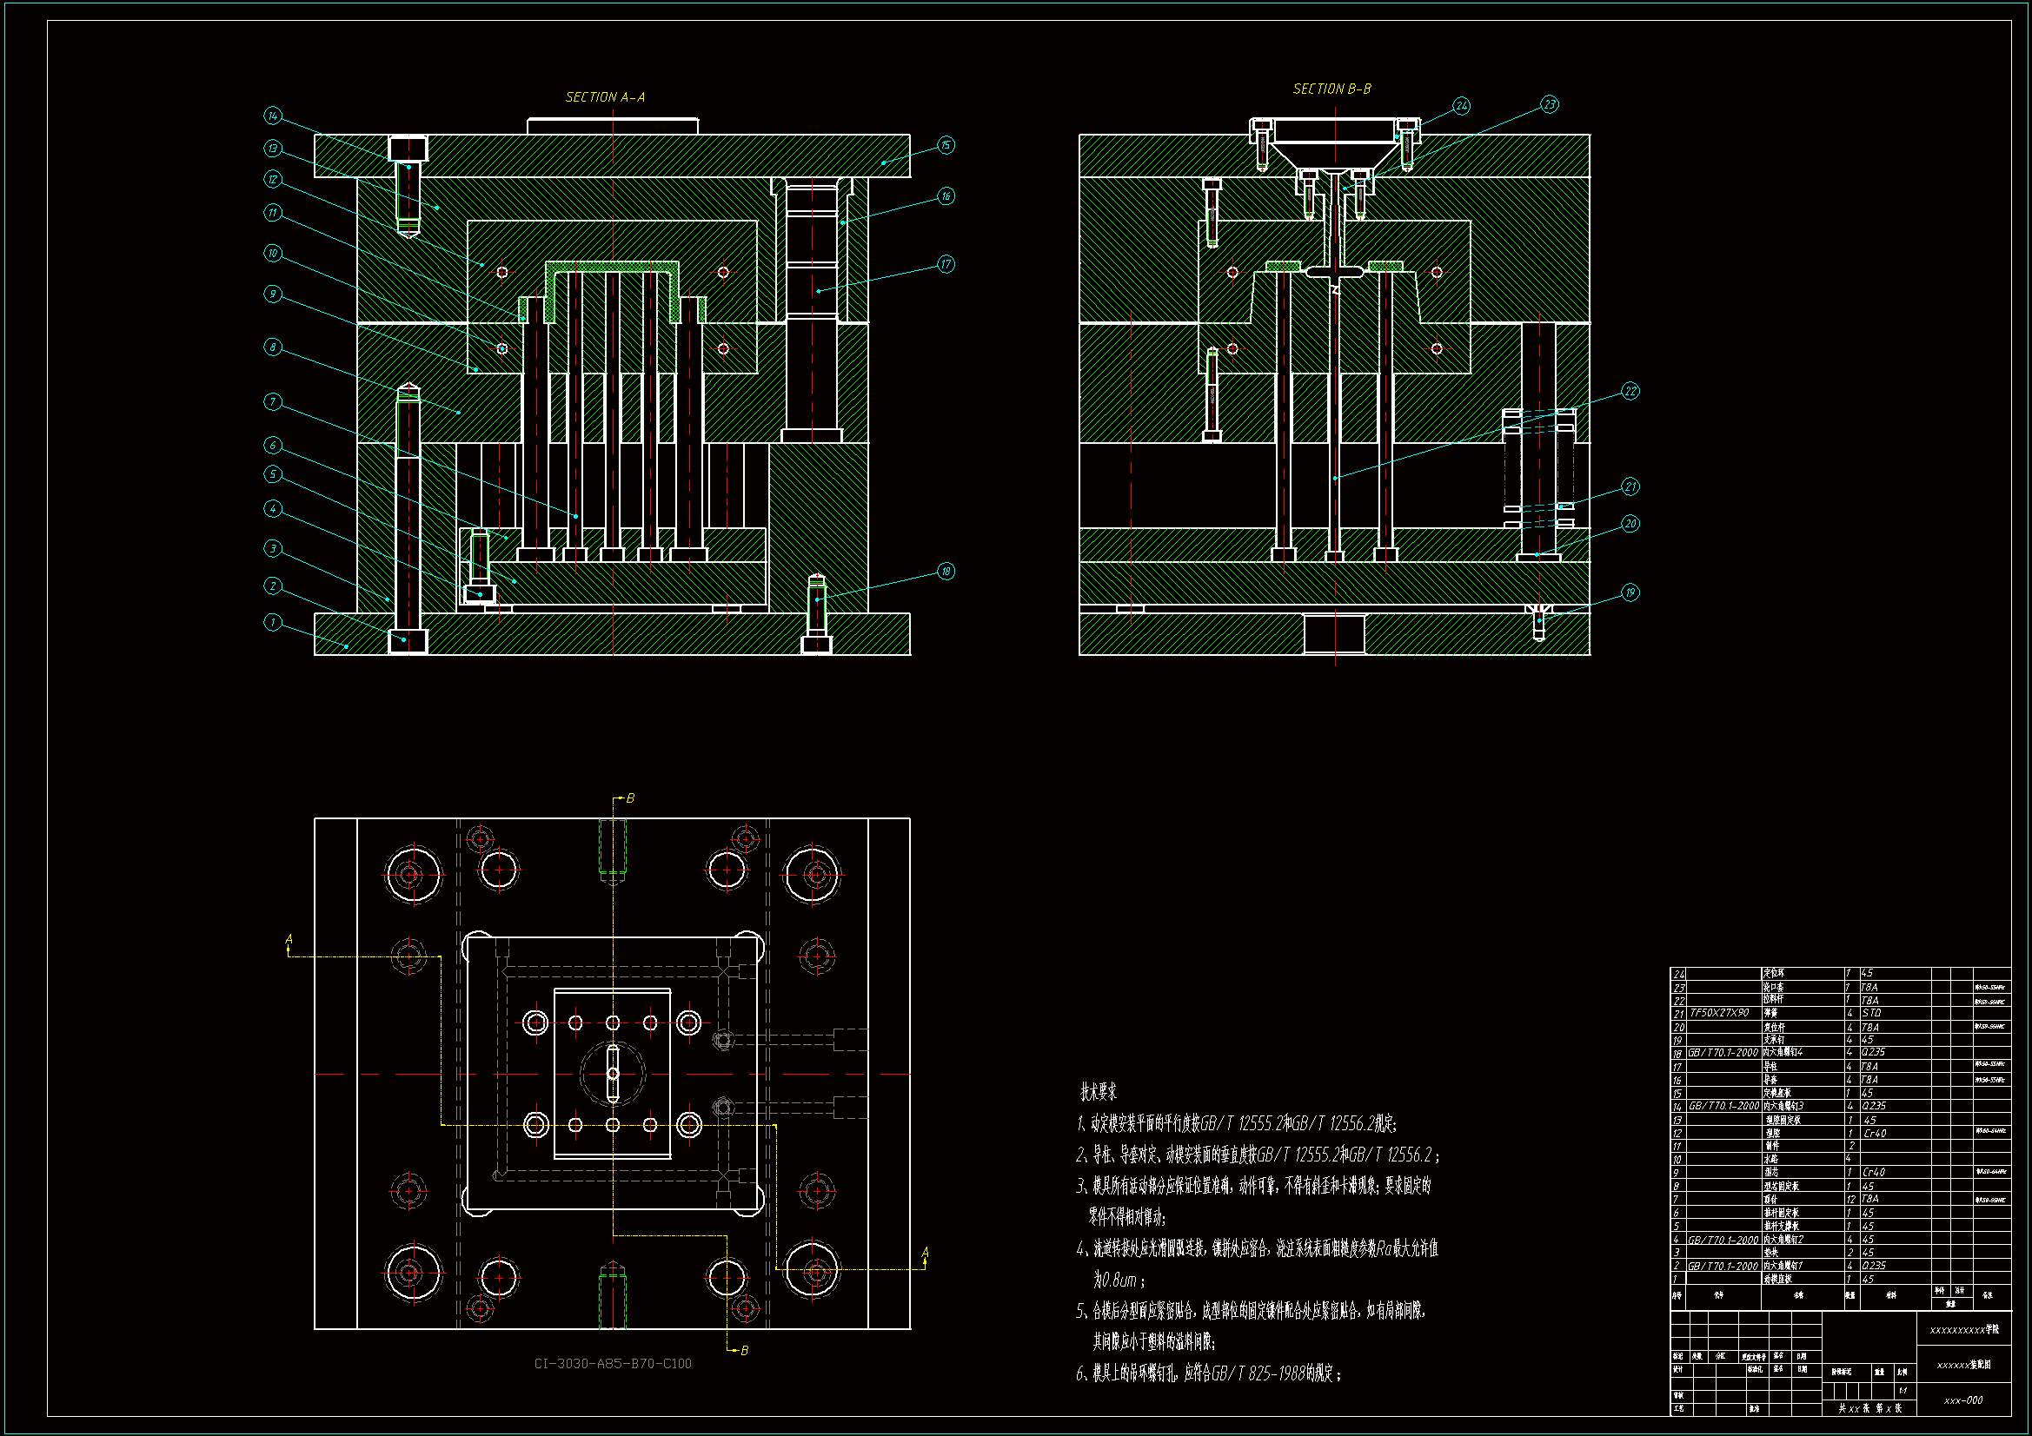The height and width of the screenshot is (1436, 2032).
Task: Select balloon number 1 at bottom left
Action: coord(273,623)
